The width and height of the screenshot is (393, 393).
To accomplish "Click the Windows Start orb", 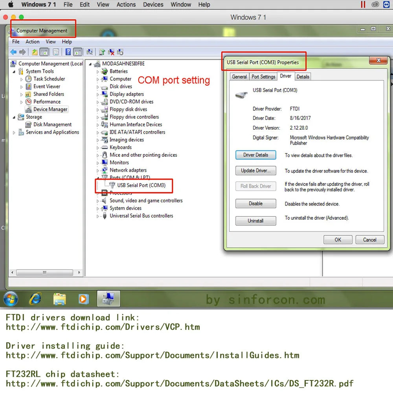I will (x=11, y=299).
